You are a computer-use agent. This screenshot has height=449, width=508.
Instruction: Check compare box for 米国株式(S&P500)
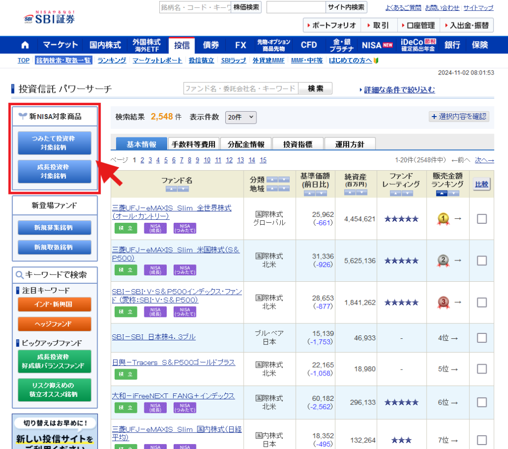[482, 261]
